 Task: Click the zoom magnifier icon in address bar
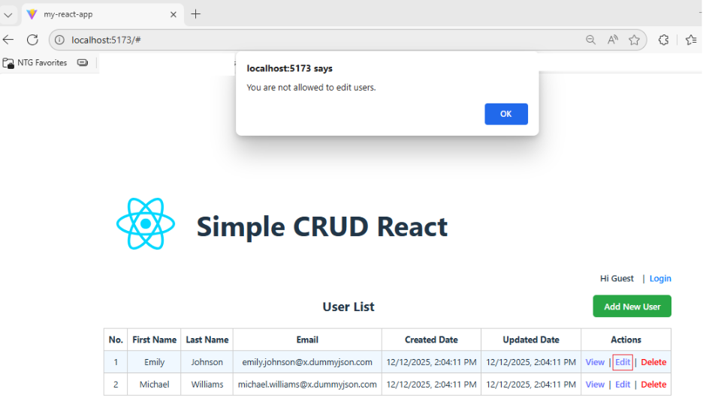coord(591,40)
